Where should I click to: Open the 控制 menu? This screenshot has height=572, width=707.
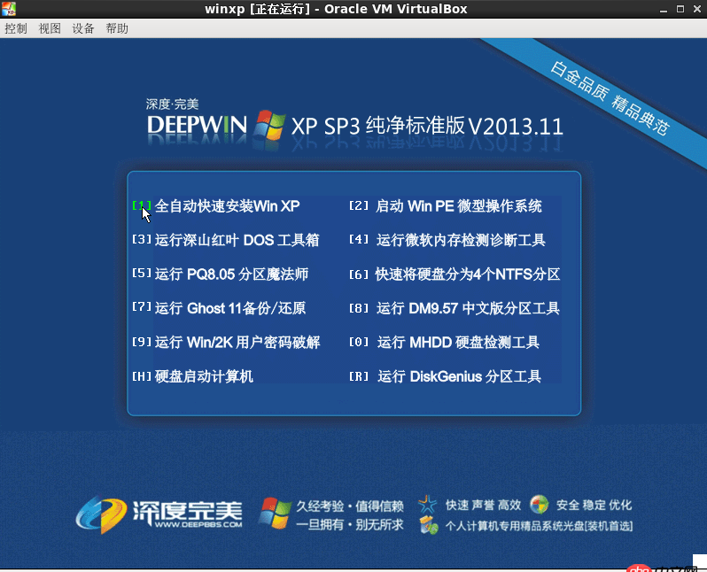click(x=16, y=28)
